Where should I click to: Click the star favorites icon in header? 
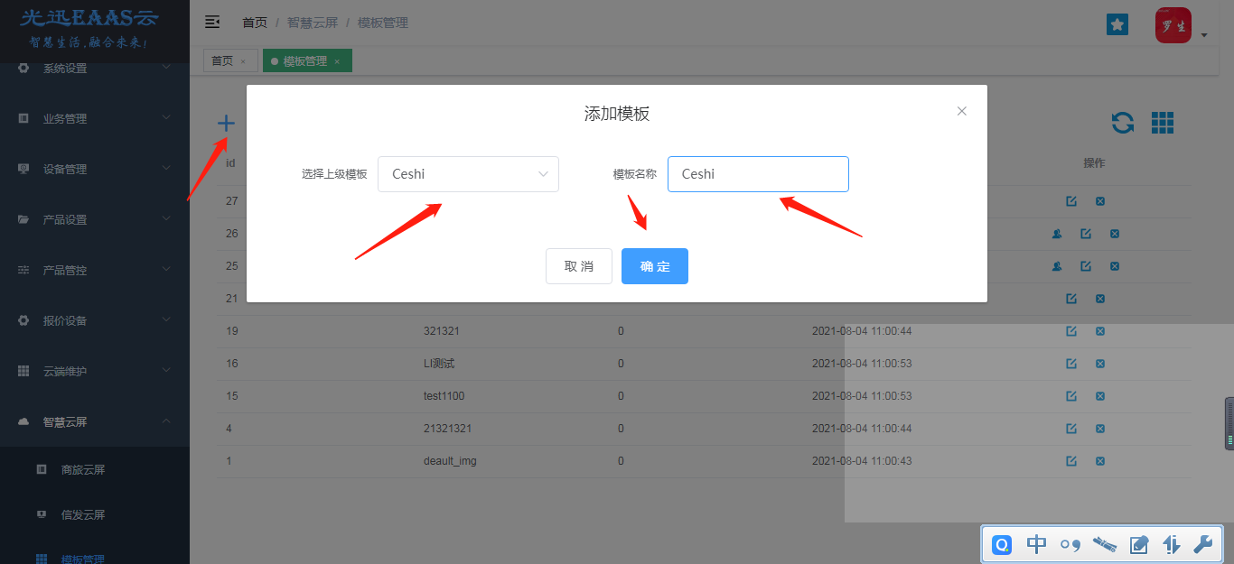tap(1117, 24)
